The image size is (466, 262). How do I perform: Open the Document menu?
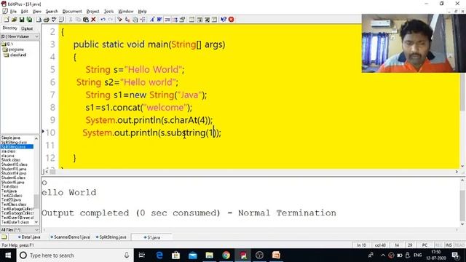click(x=72, y=12)
